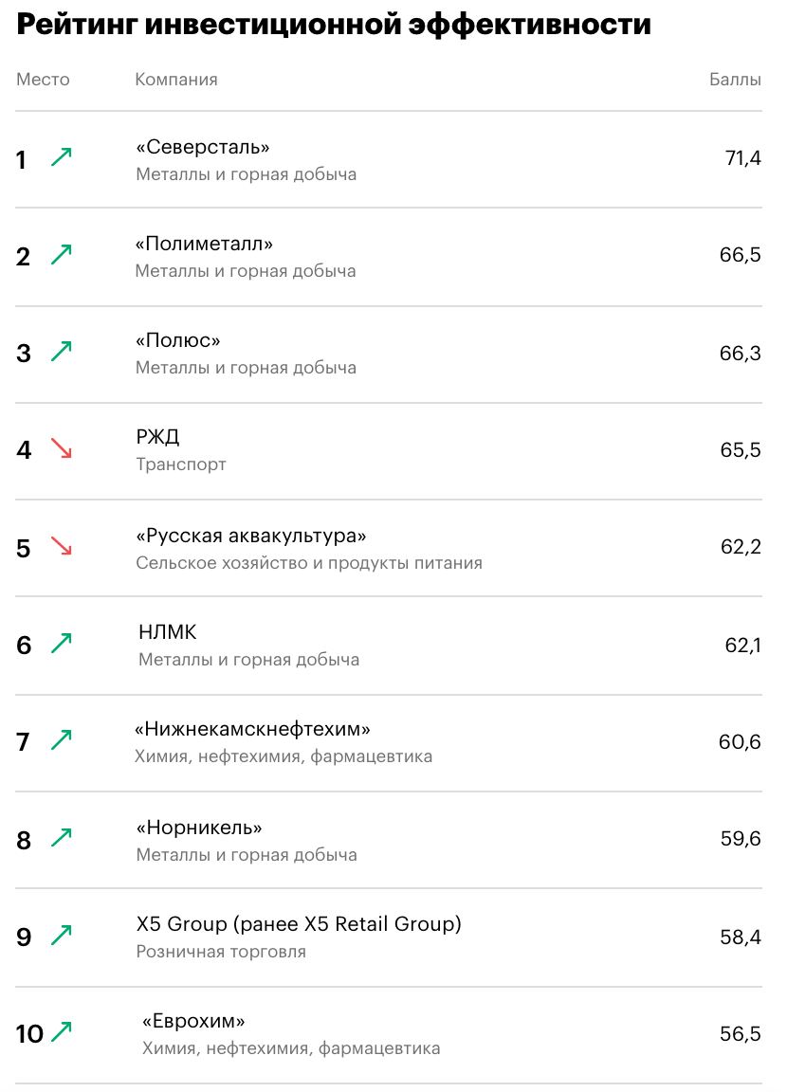Click the «Компания» column header
787x1092 pixels.
click(x=176, y=80)
